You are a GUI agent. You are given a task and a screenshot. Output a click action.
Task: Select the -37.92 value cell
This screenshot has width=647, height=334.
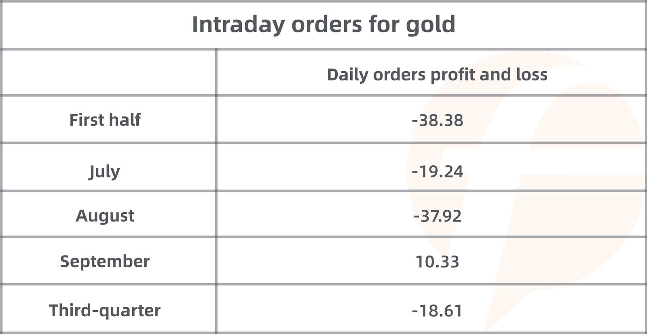[437, 216]
